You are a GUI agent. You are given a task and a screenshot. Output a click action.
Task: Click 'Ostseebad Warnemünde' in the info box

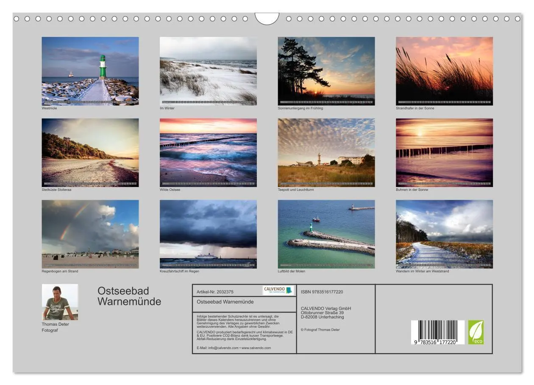coord(225,301)
